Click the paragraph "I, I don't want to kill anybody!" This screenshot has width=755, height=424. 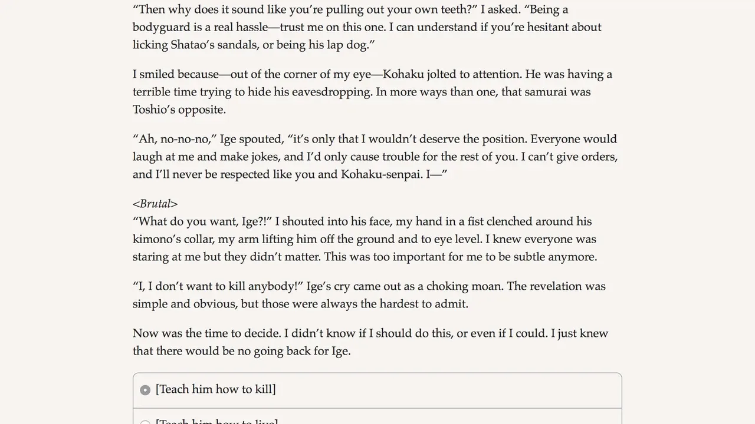coord(369,295)
